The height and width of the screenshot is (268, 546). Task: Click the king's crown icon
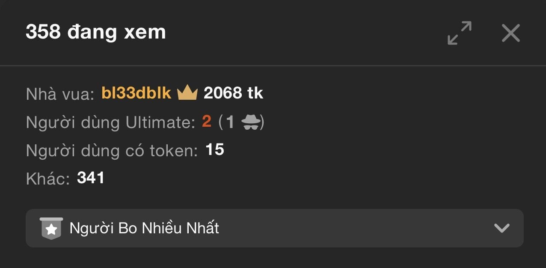[187, 92]
